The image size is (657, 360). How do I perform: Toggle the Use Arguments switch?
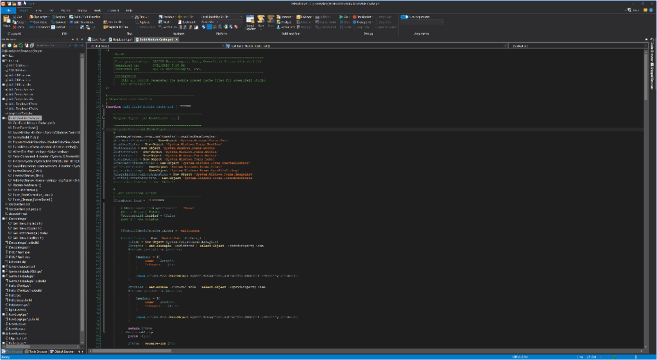pos(404,17)
